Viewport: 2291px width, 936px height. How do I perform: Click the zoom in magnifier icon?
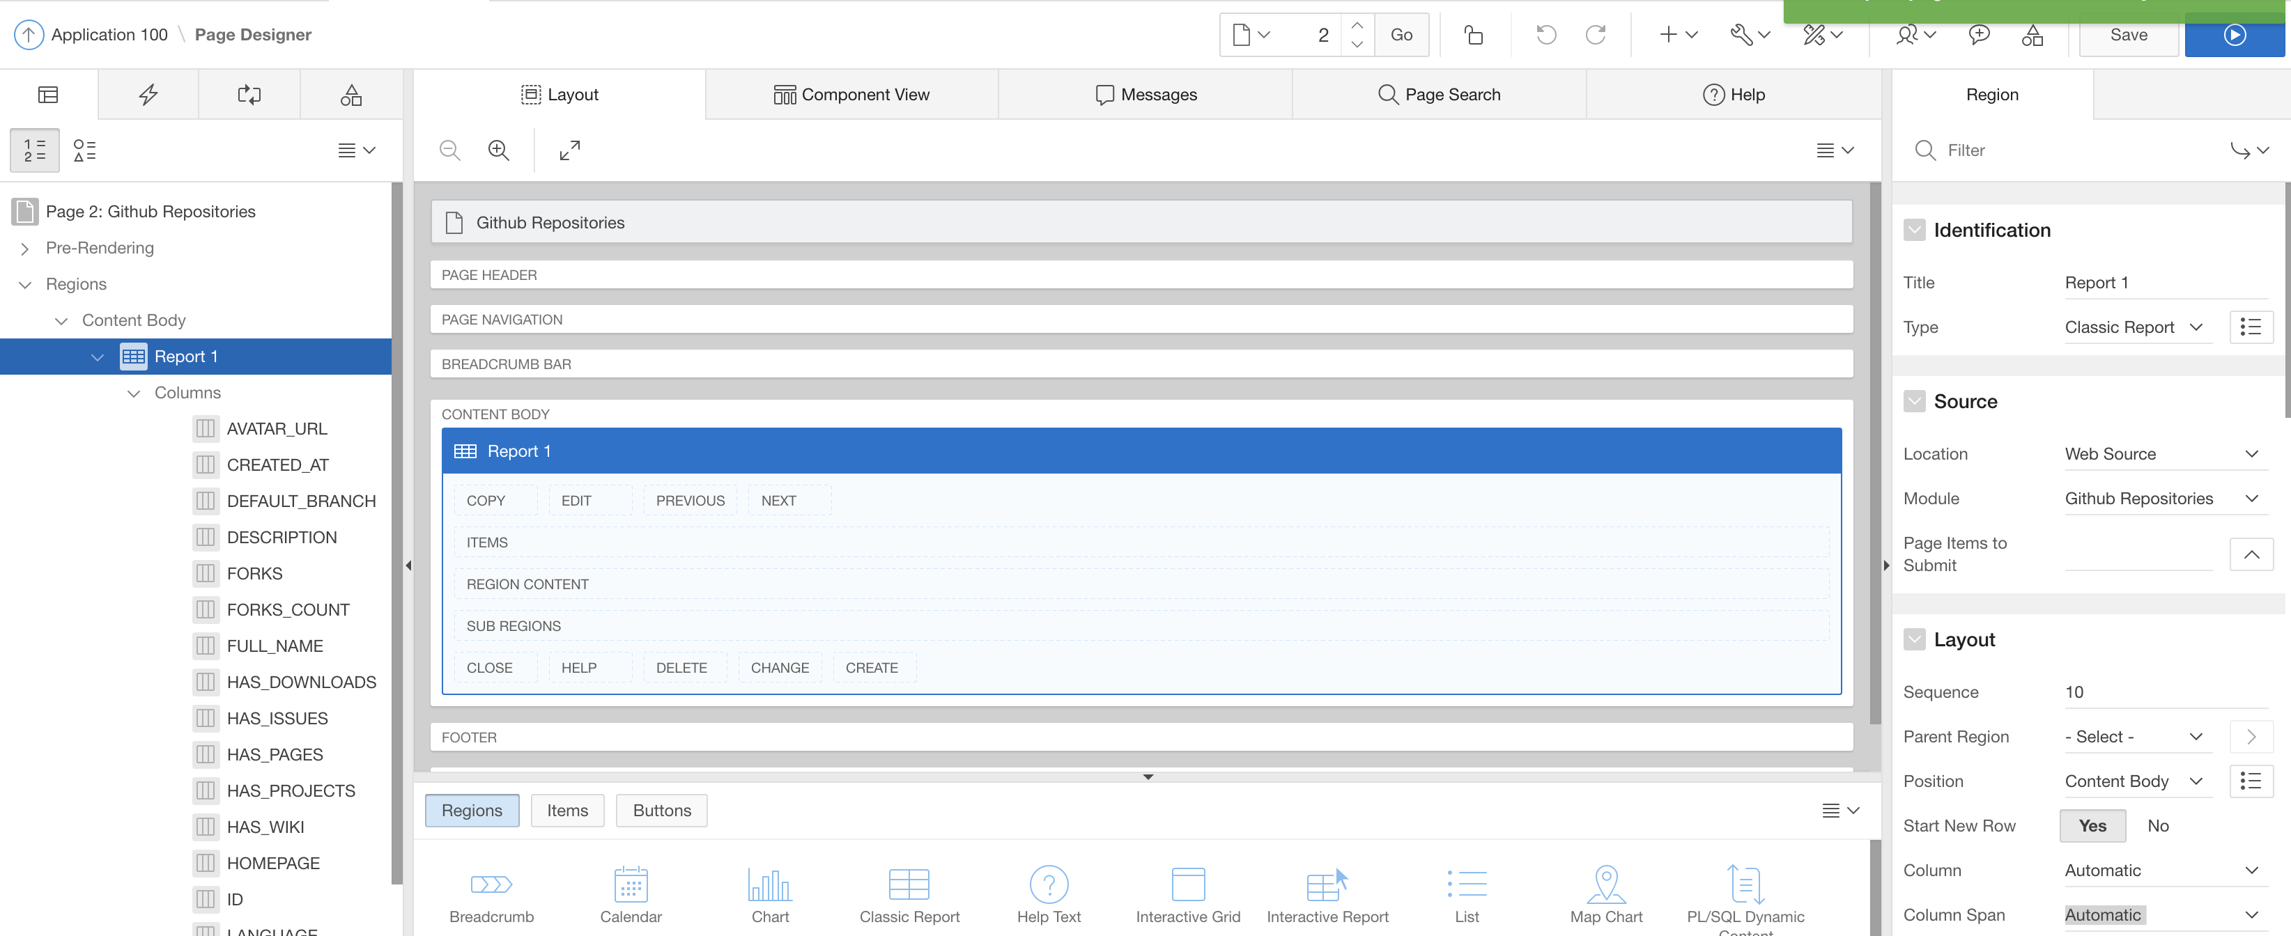click(x=498, y=150)
